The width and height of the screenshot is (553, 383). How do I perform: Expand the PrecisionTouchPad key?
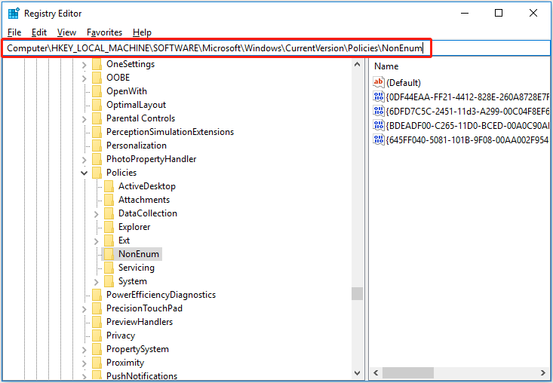84,309
